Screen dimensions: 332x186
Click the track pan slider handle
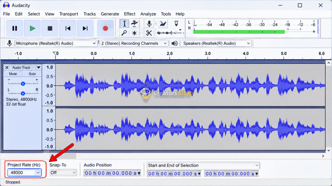23,93
